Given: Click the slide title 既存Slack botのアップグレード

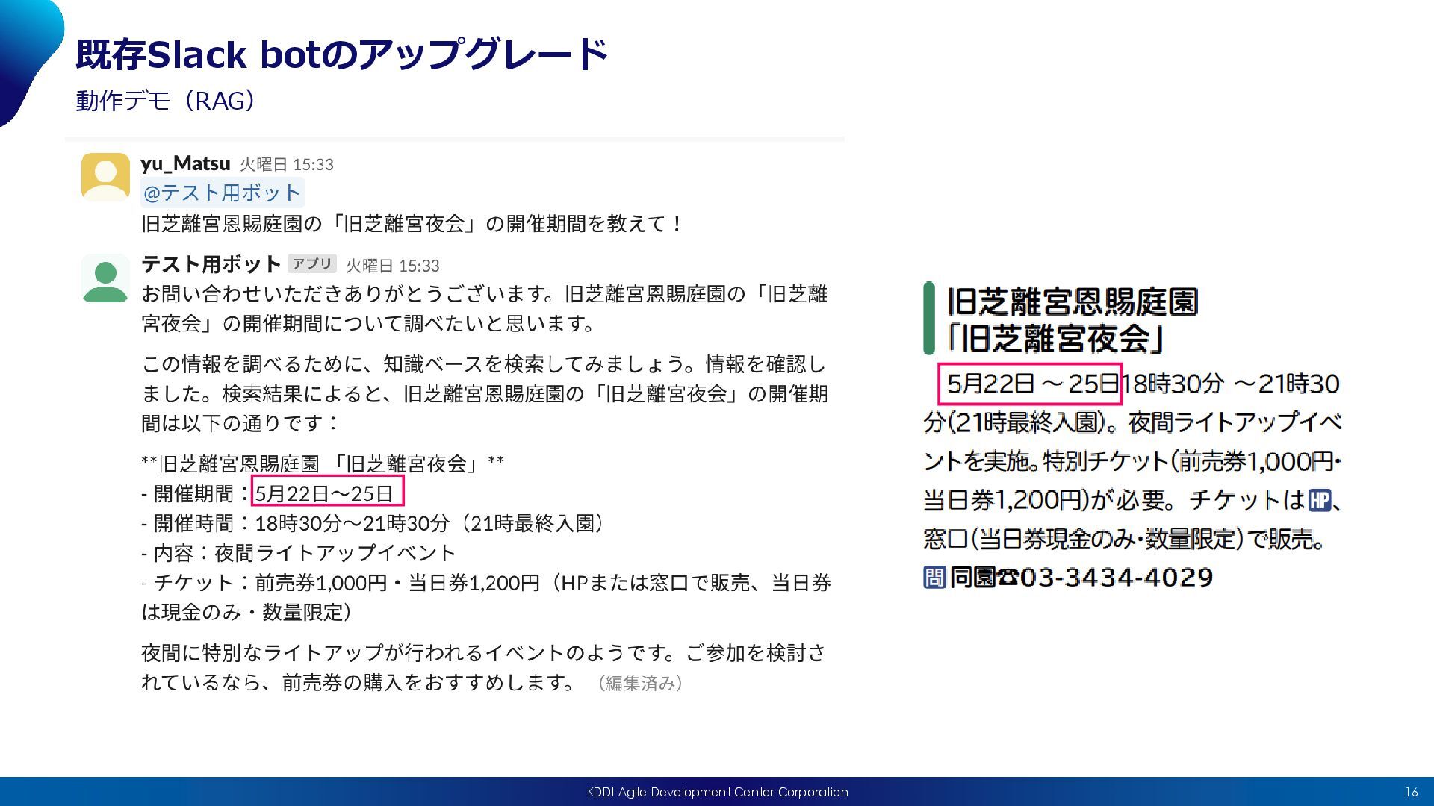Looking at the screenshot, I should point(342,54).
